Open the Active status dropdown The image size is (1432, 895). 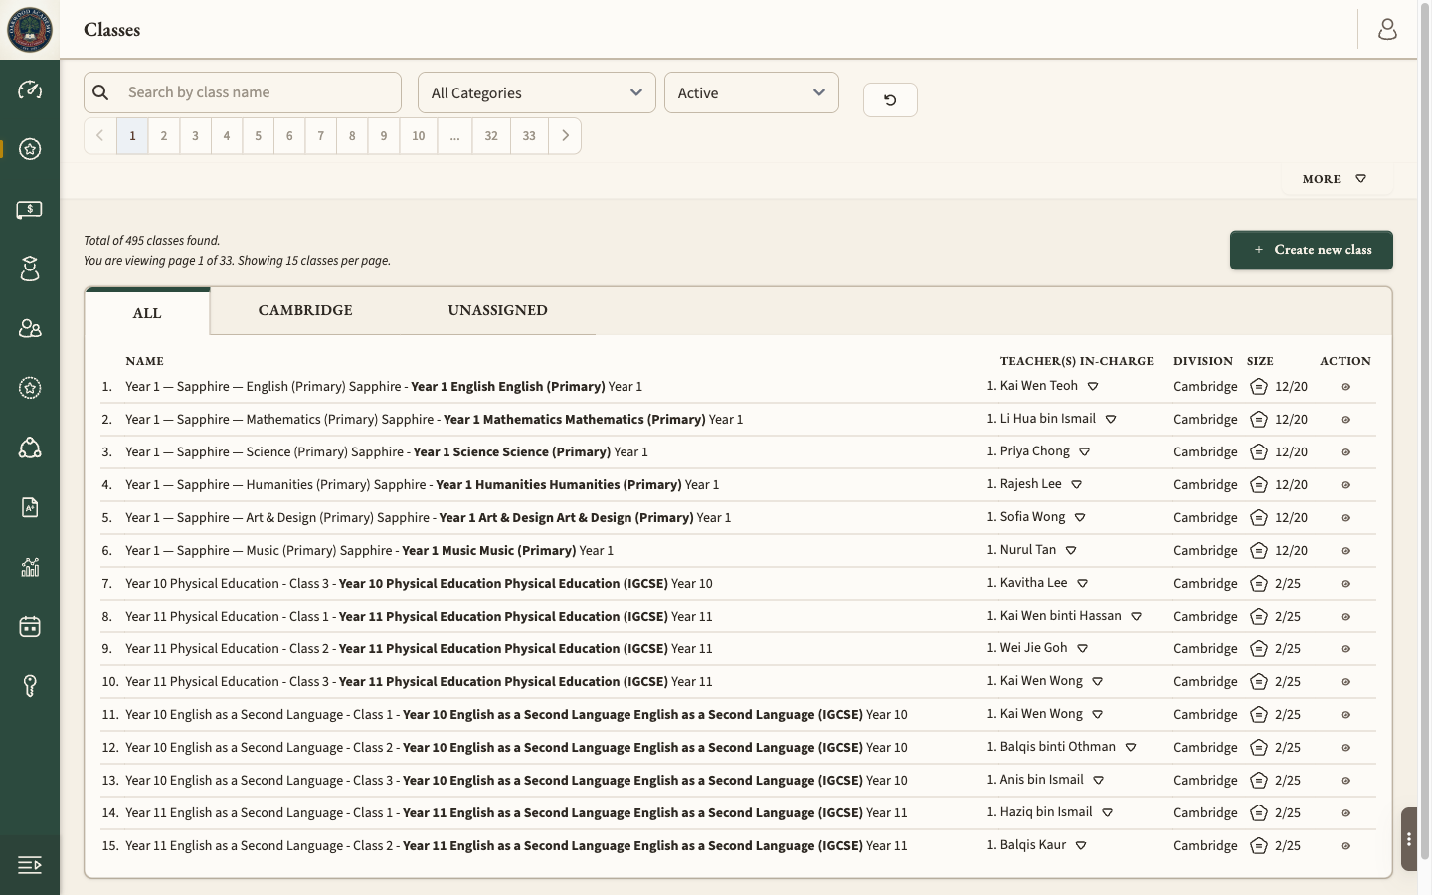752,92
